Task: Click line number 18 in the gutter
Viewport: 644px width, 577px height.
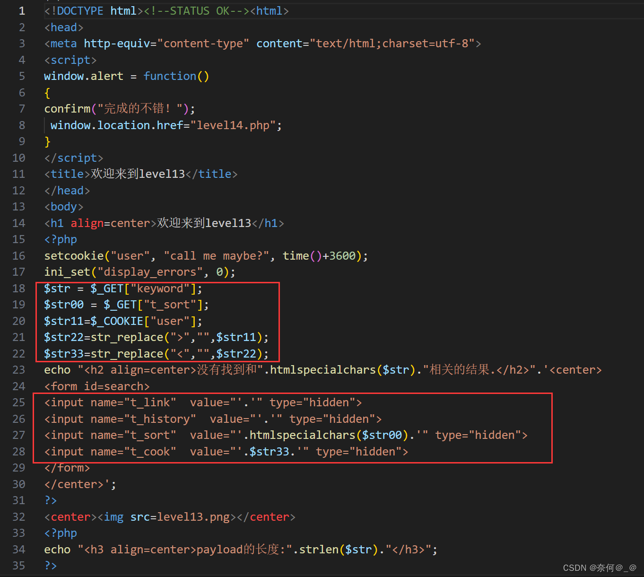Action: (19, 288)
